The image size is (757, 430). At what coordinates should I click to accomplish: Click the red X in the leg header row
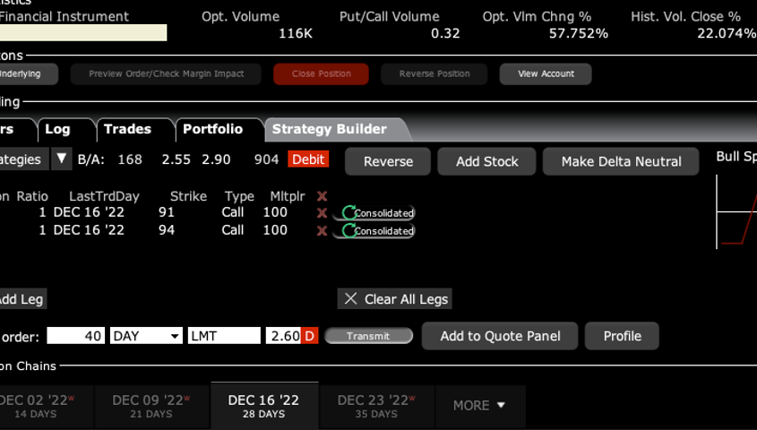pos(322,196)
